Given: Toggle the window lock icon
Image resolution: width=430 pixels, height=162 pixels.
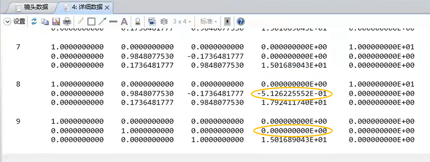Looking at the screenshot, I should click(138, 21).
